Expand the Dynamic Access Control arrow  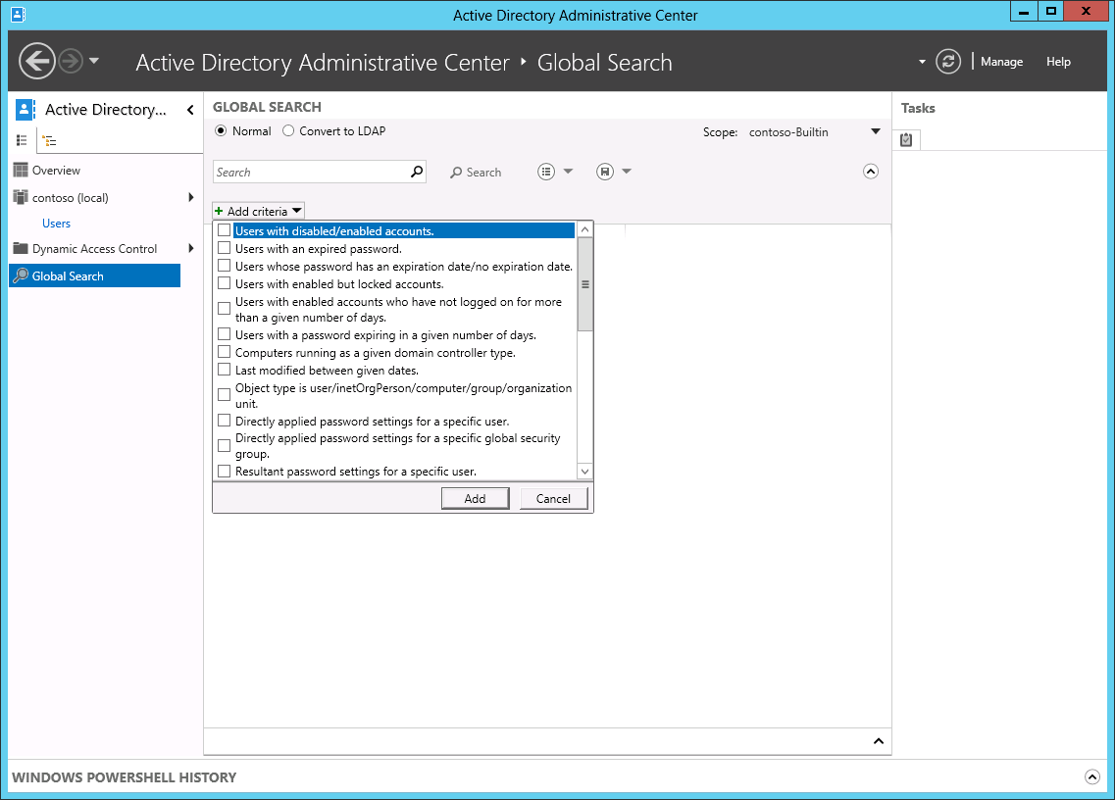click(x=190, y=248)
